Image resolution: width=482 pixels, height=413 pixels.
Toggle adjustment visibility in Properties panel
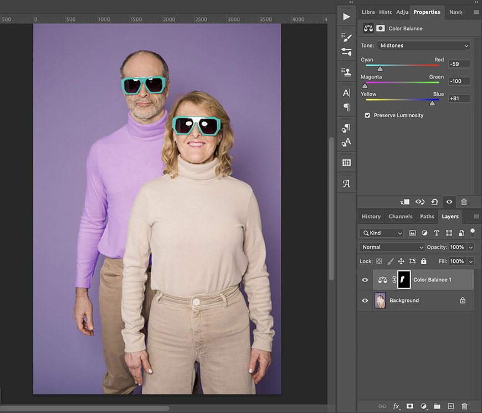pyautogui.click(x=449, y=202)
